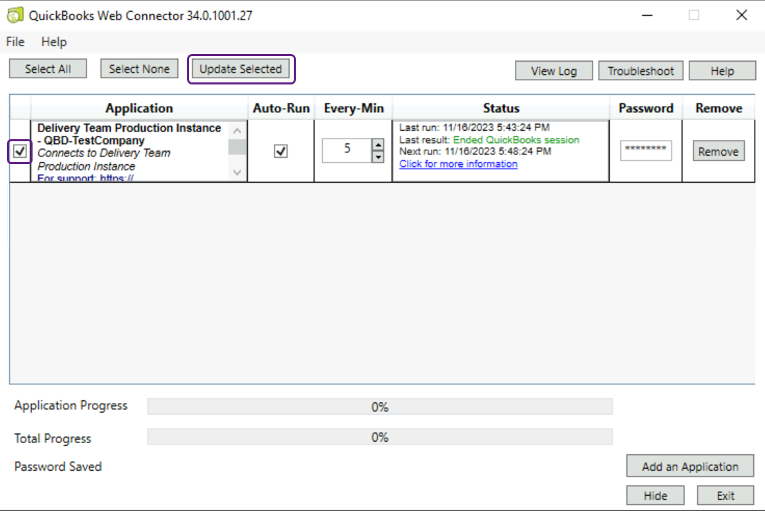Decrease Every-Min value with down arrow

coord(378,156)
